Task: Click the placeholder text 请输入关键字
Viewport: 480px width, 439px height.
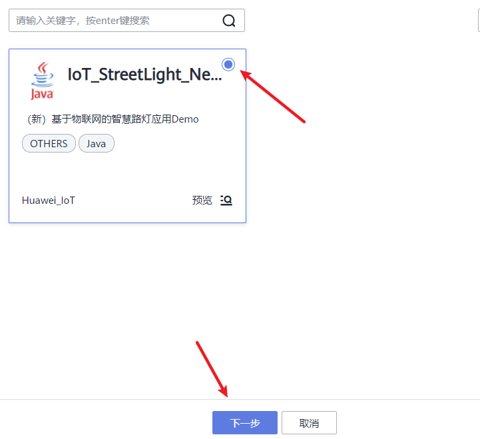Action: pos(46,21)
